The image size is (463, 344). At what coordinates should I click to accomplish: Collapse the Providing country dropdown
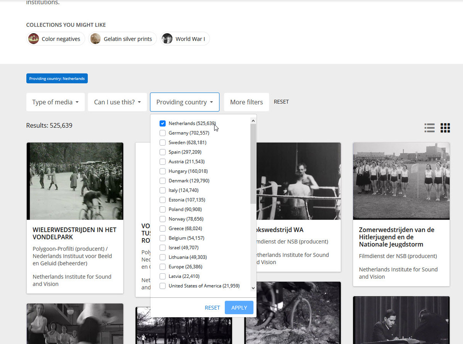tap(185, 102)
